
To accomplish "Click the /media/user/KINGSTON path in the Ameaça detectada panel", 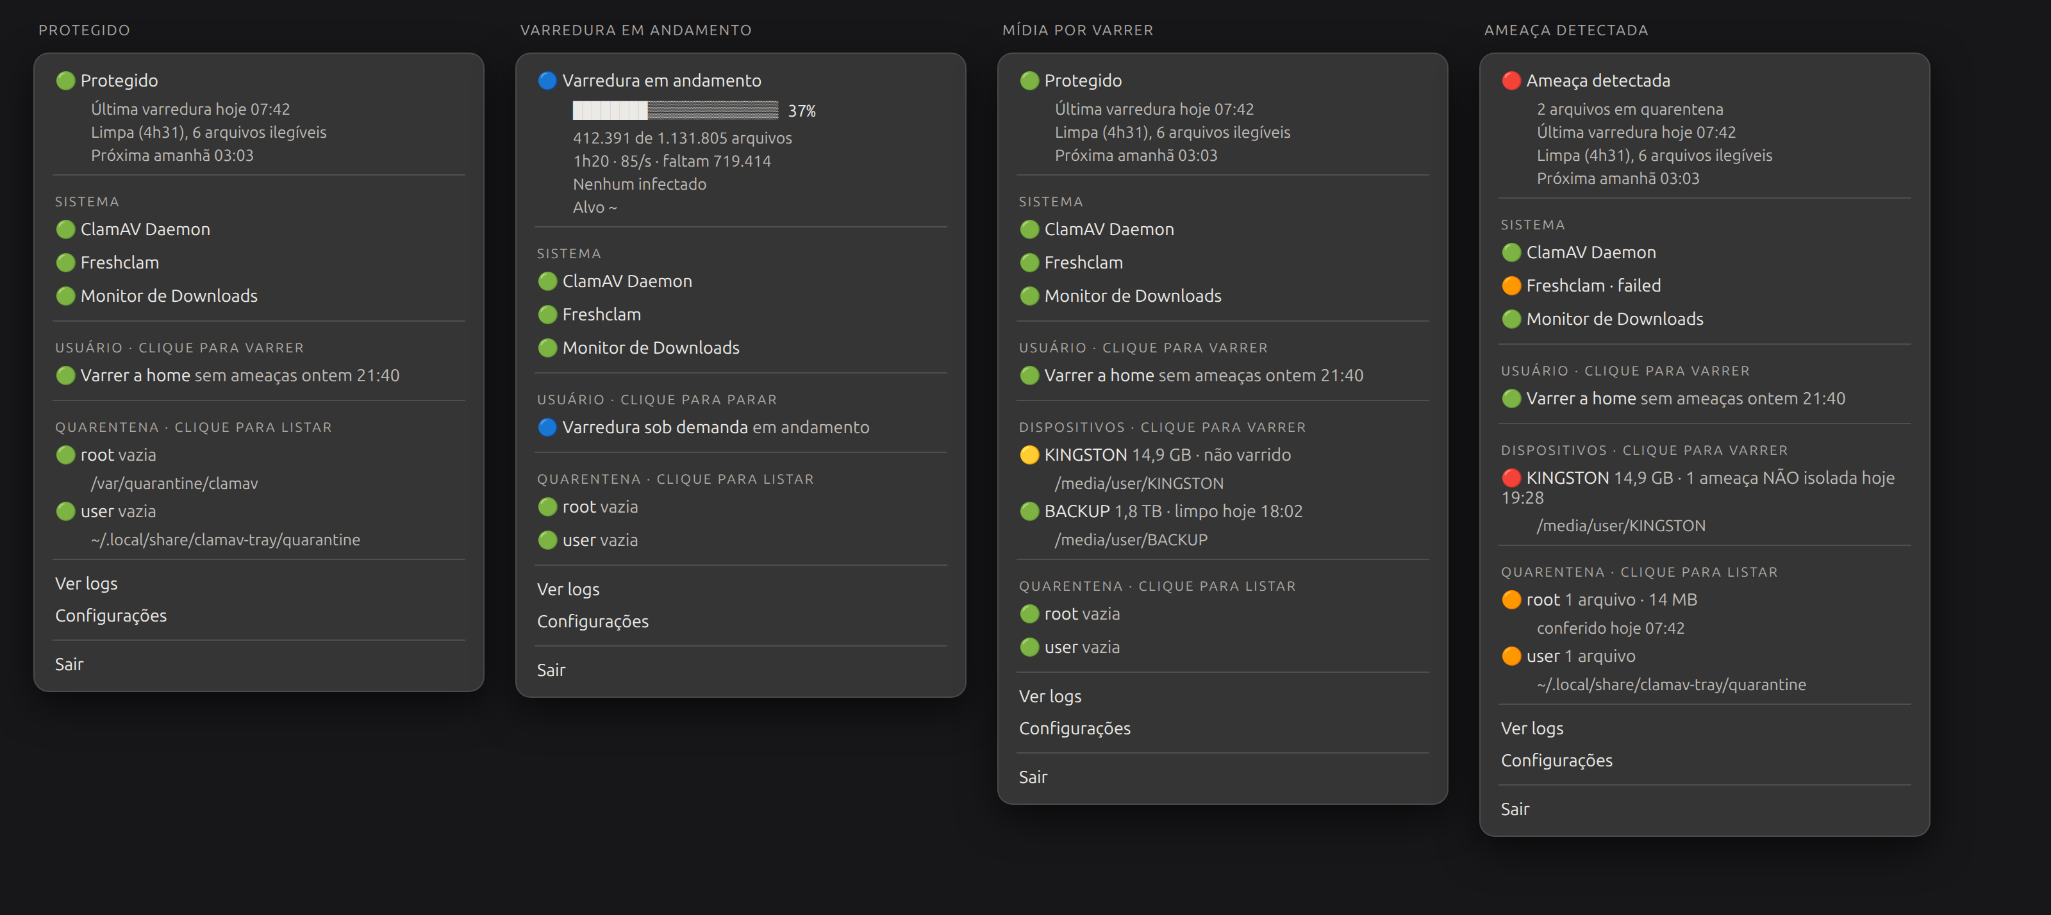I will [1621, 526].
